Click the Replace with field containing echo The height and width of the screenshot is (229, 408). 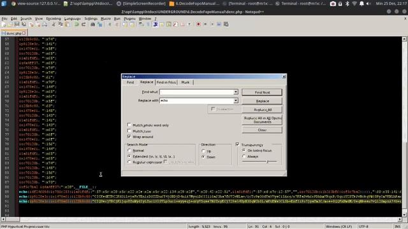pos(196,101)
